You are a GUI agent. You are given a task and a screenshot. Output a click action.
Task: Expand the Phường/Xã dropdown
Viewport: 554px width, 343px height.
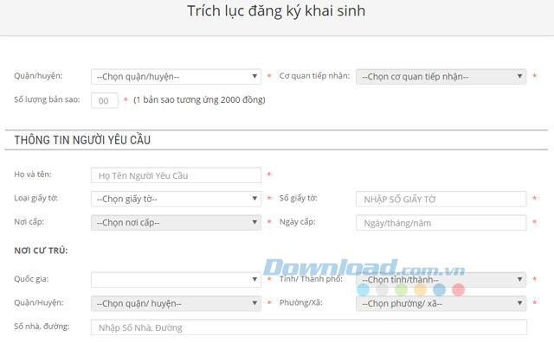(441, 303)
